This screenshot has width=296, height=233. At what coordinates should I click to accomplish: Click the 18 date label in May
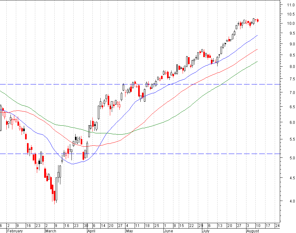tap(147, 226)
